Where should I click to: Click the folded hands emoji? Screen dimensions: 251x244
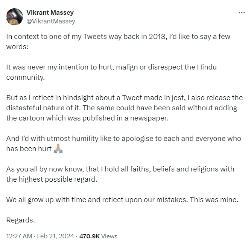tap(58, 148)
